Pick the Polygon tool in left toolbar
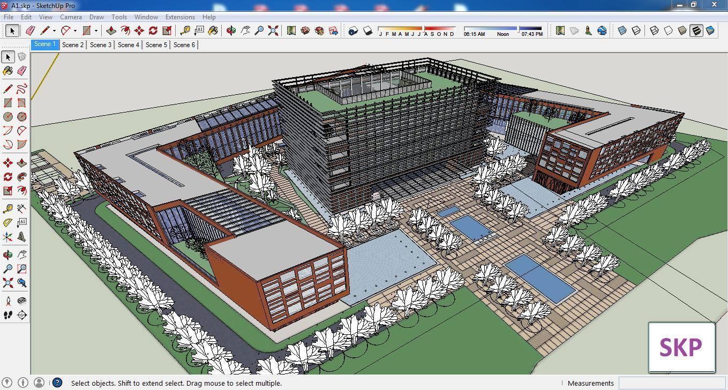728x390 pixels. coord(21,116)
